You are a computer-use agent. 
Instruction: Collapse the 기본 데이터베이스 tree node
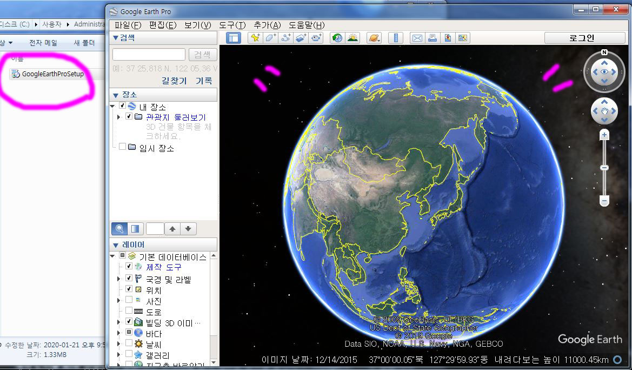click(112, 256)
